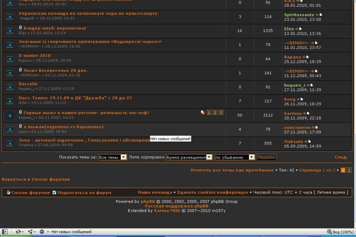The height and width of the screenshot is (237, 356).
Task: Open the по убыванию sort order dropdown
Action: 235,157
